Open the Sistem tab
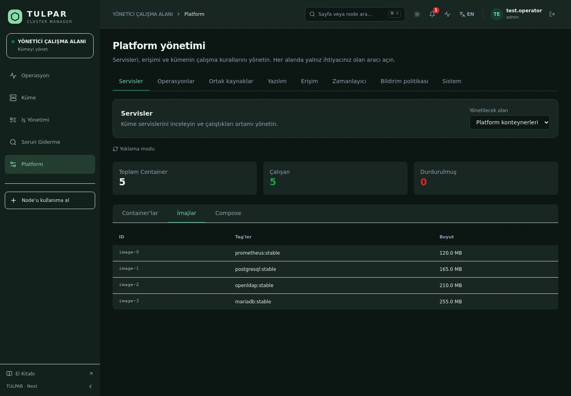 pos(452,81)
